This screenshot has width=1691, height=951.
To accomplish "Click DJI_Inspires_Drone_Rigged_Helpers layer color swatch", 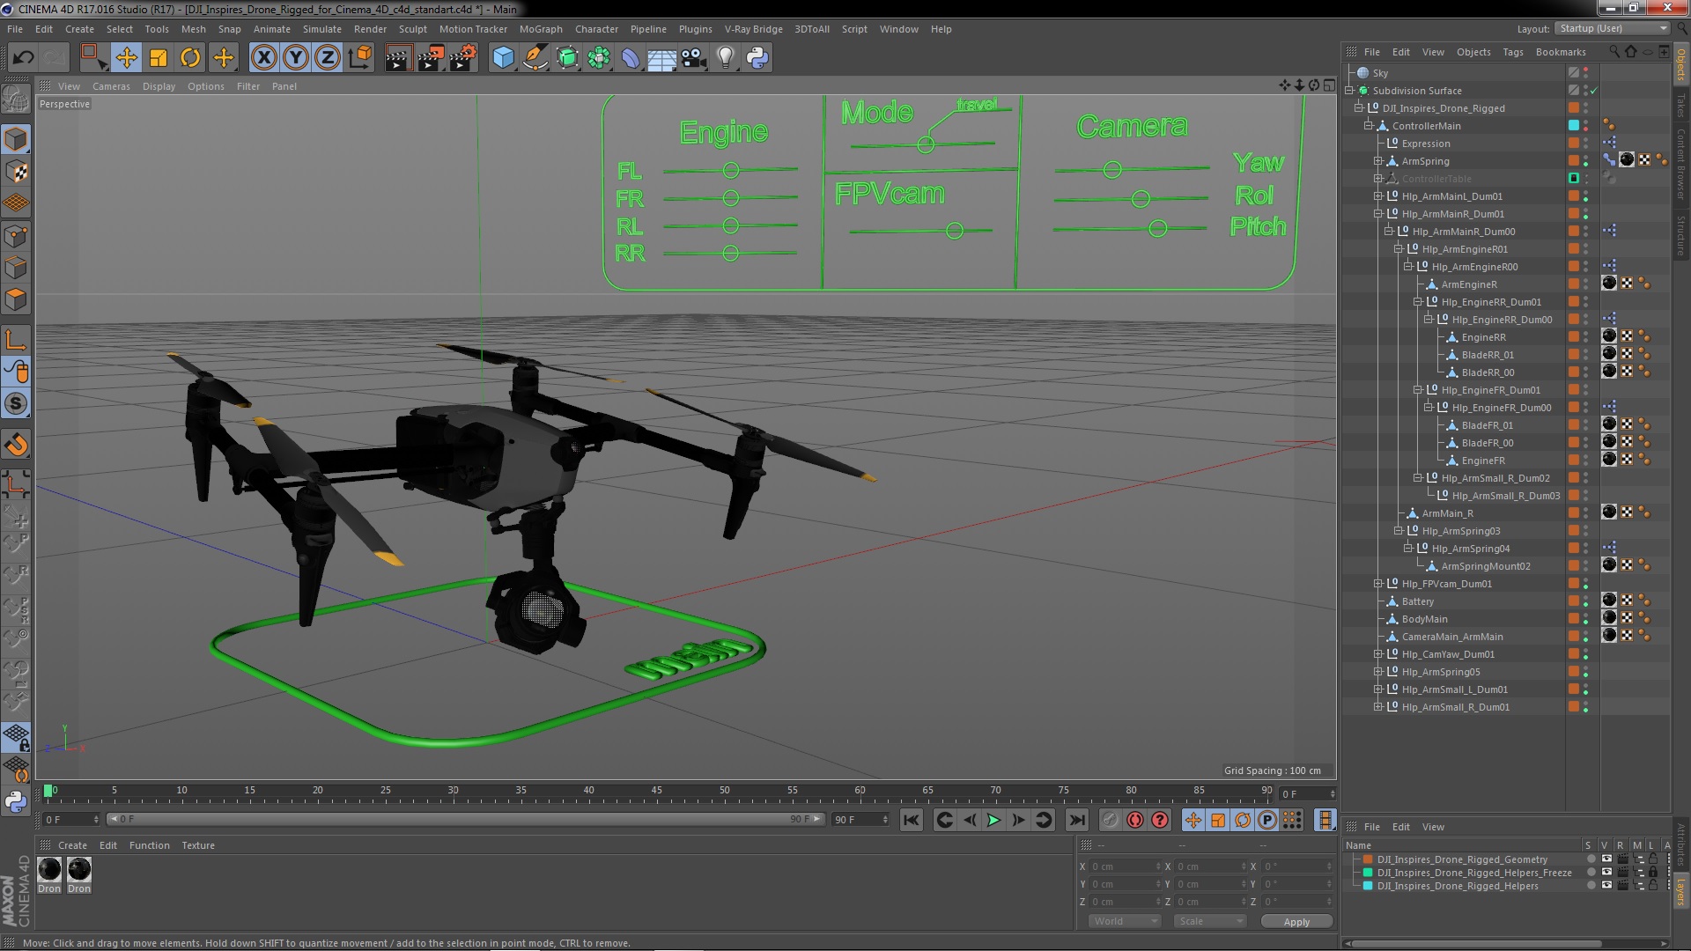I will click(1368, 886).
